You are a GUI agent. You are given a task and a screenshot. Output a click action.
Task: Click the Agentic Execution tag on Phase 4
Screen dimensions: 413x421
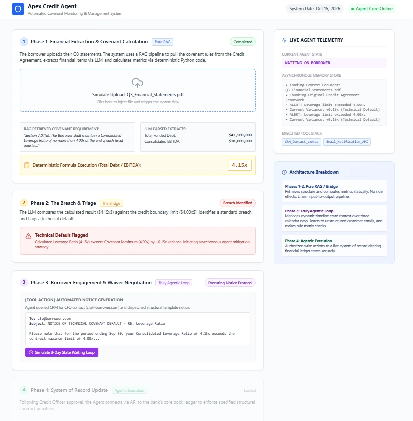pyautogui.click(x=129, y=390)
